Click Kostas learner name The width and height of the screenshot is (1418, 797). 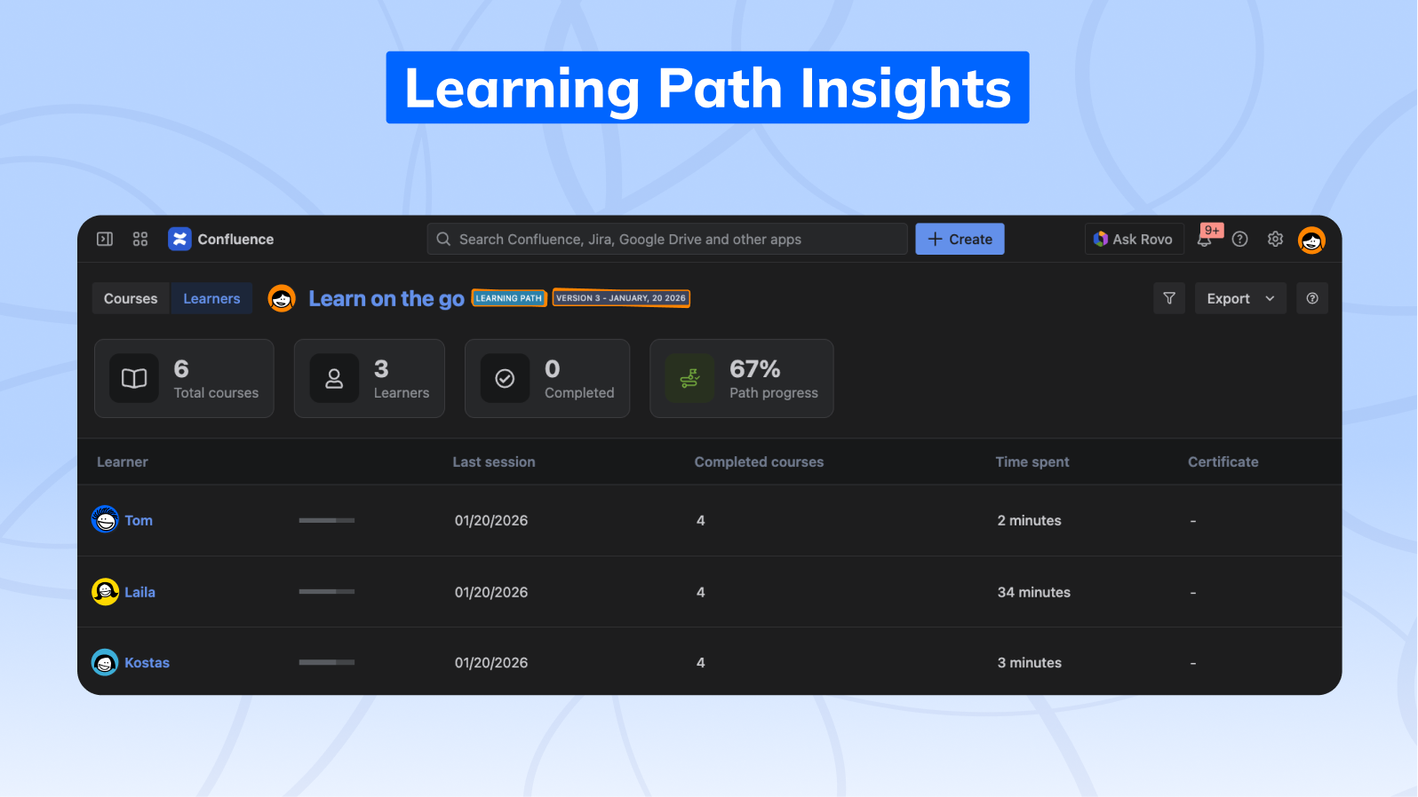click(147, 663)
